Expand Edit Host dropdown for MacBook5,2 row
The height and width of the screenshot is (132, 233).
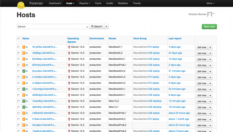(x=210, y=53)
